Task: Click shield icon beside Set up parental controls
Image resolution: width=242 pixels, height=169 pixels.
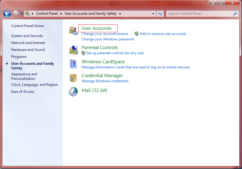Action: (83, 53)
